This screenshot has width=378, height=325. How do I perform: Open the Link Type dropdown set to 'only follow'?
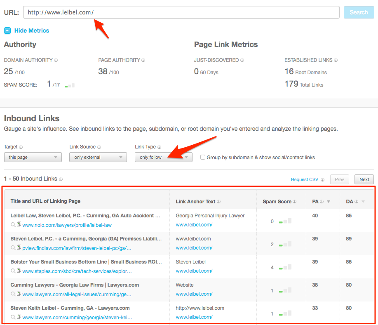163,157
